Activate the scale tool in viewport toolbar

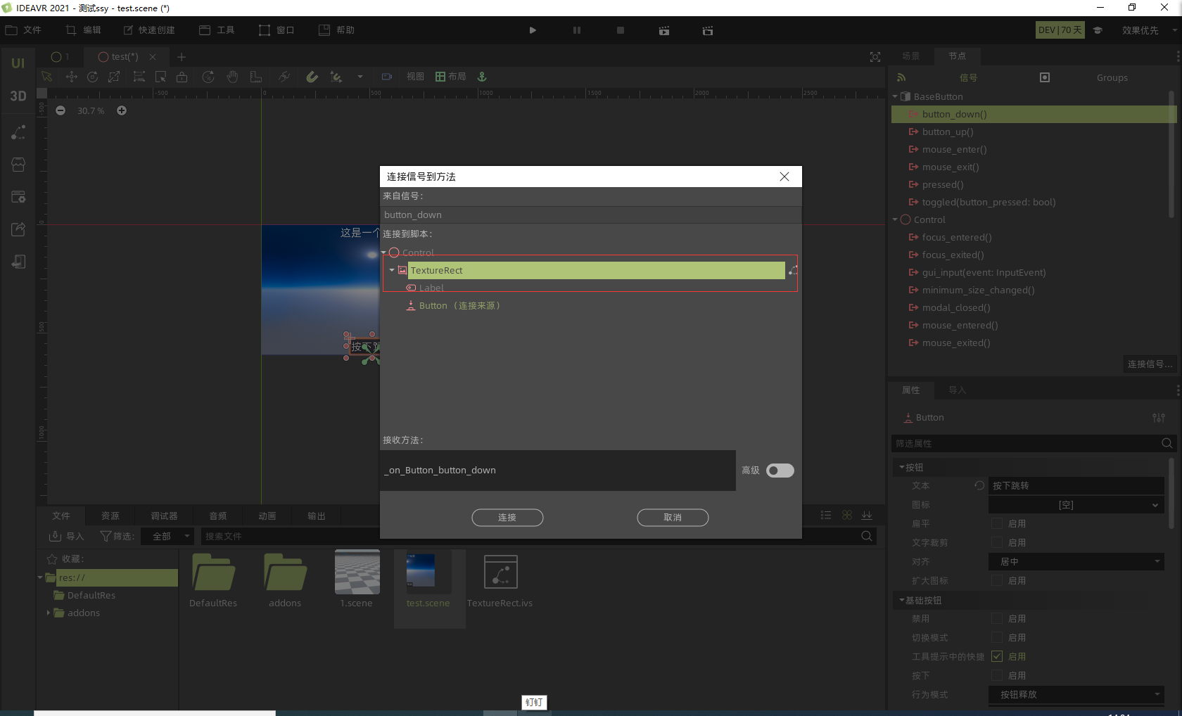coord(114,77)
